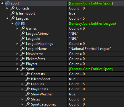
Task: Click the Count = 0 value for PlayerStats
Action: (x=77, y=89)
